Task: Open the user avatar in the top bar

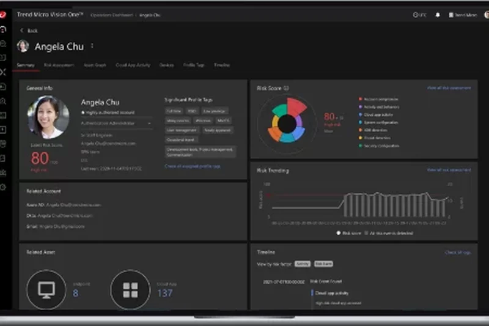Action: coord(487,15)
